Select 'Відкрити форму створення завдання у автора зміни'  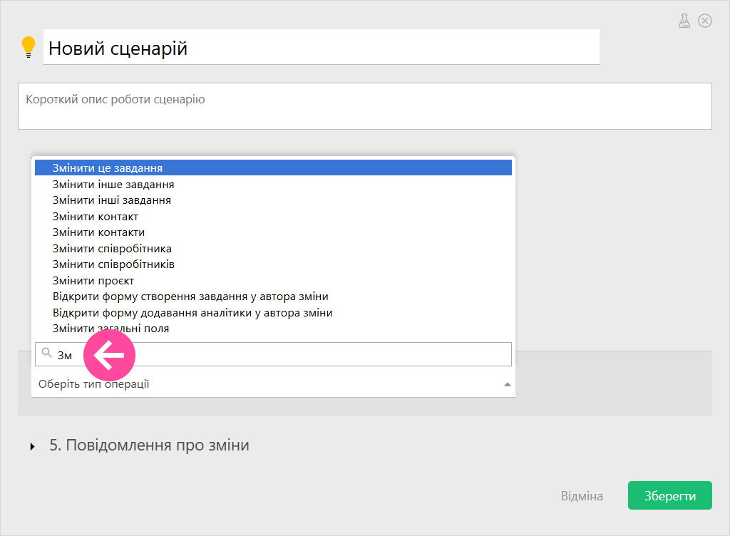[190, 297]
